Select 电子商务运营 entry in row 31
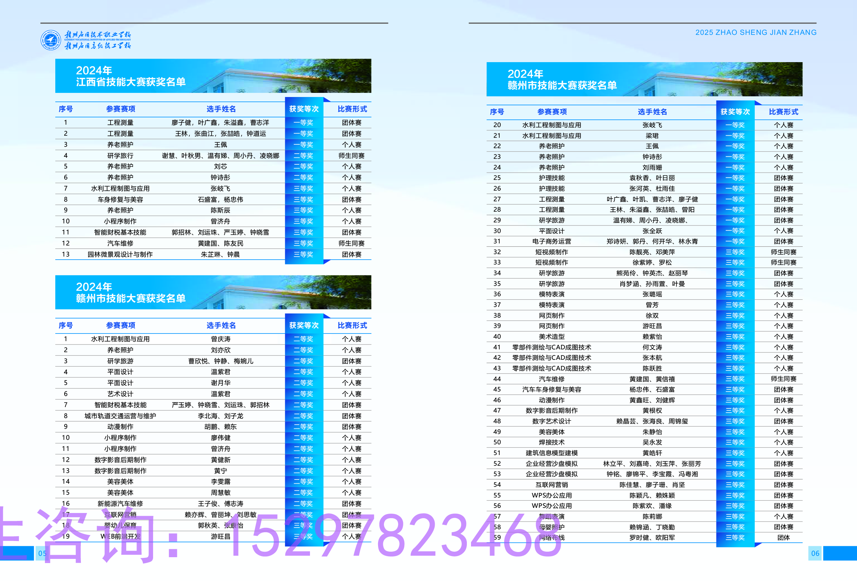This screenshot has width=857, height=581. tap(551, 241)
